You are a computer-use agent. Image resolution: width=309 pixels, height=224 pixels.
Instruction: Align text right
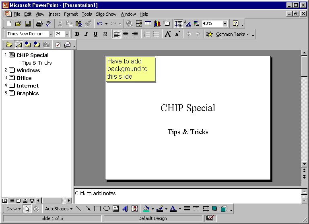tap(135, 34)
